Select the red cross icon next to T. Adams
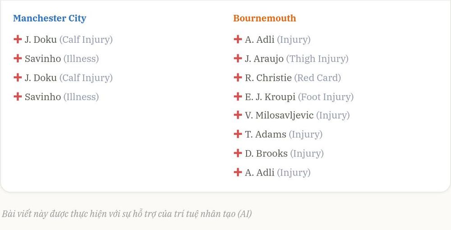Image resolution: width=451 pixels, height=230 pixels. tap(238, 134)
